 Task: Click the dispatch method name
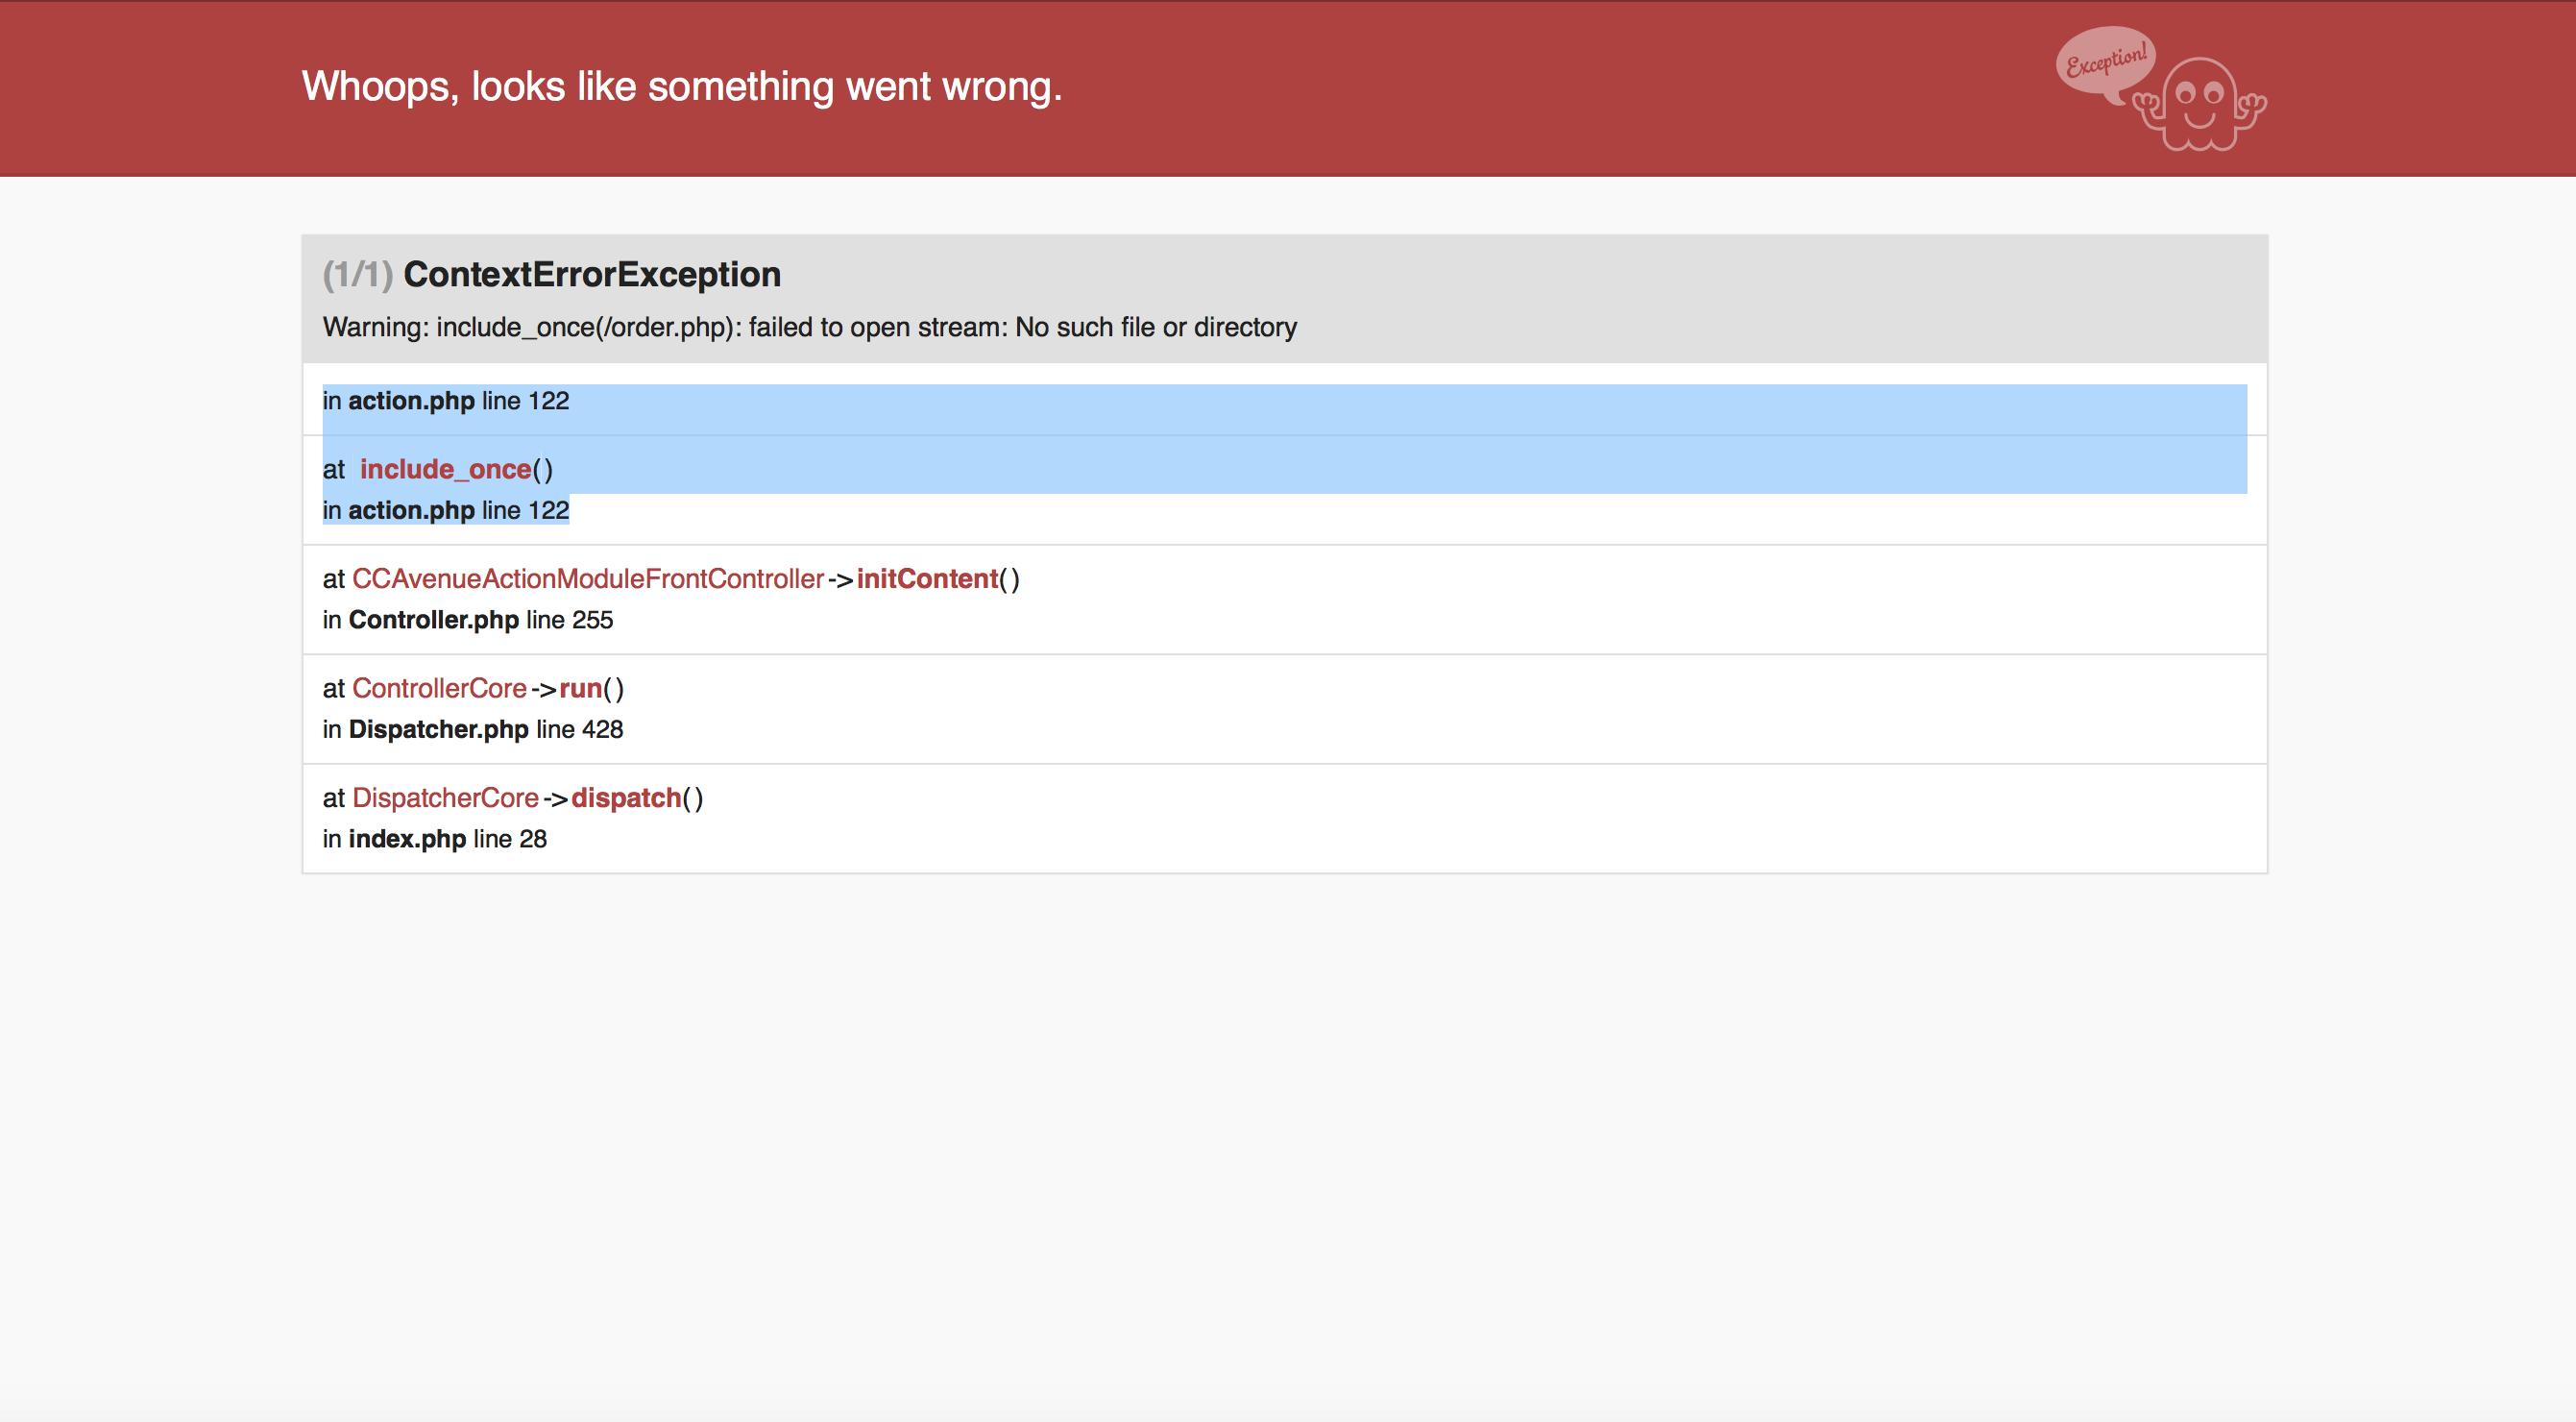(626, 798)
